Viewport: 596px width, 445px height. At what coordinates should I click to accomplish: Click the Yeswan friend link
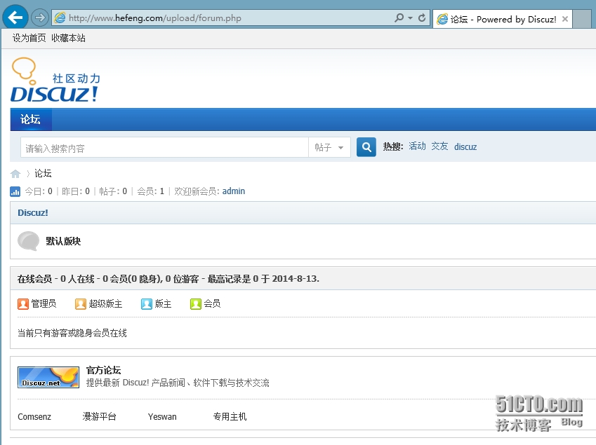click(x=162, y=416)
